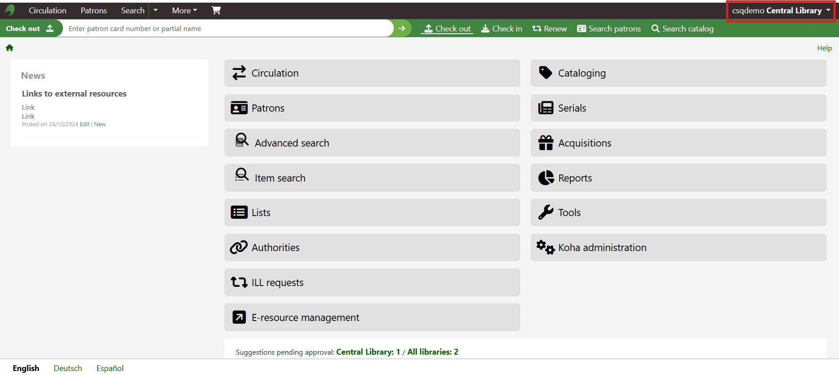Viewport: 839px width, 375px height.
Task: Click the Lists icon
Action: click(239, 213)
